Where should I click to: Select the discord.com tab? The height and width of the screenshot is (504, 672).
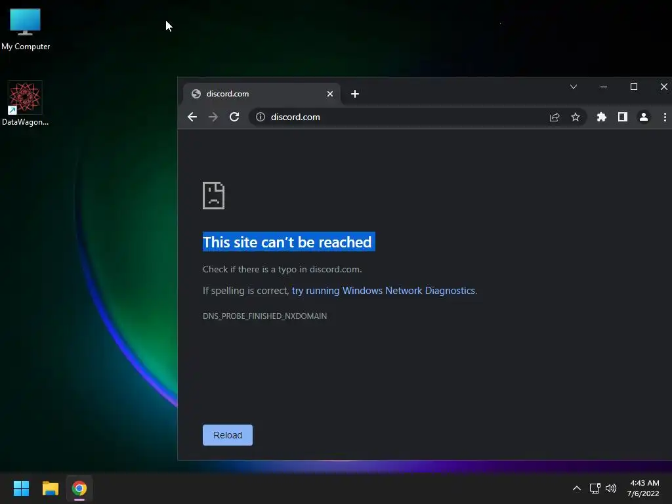[x=262, y=94]
